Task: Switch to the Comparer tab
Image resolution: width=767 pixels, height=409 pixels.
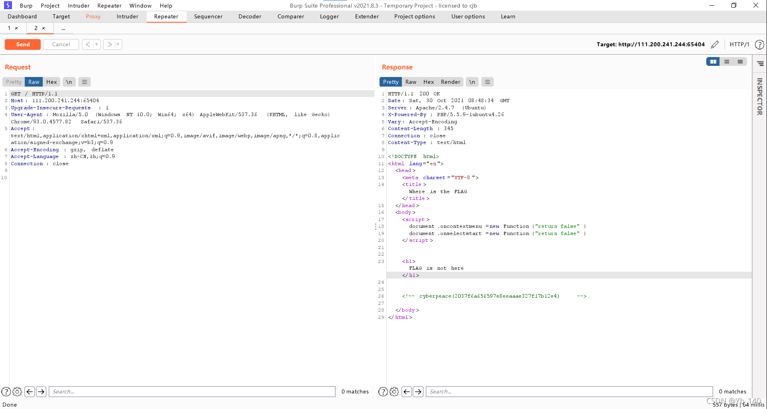Action: point(291,16)
